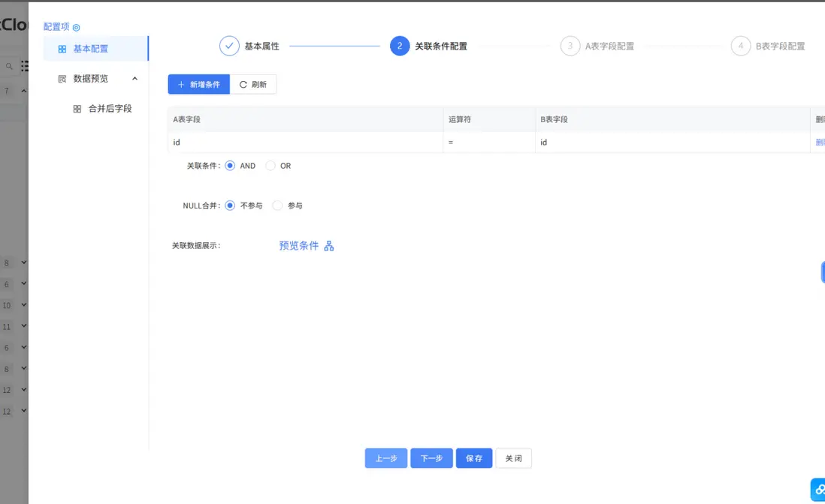This screenshot has height=504, width=825.
Task: Click the 保存 save button
Action: (474, 458)
